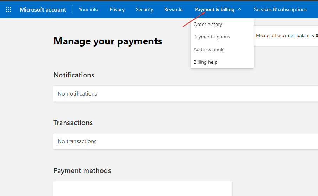Screen dimensions: 318x196
Task: Switch to the Security tab
Action: [144, 9]
